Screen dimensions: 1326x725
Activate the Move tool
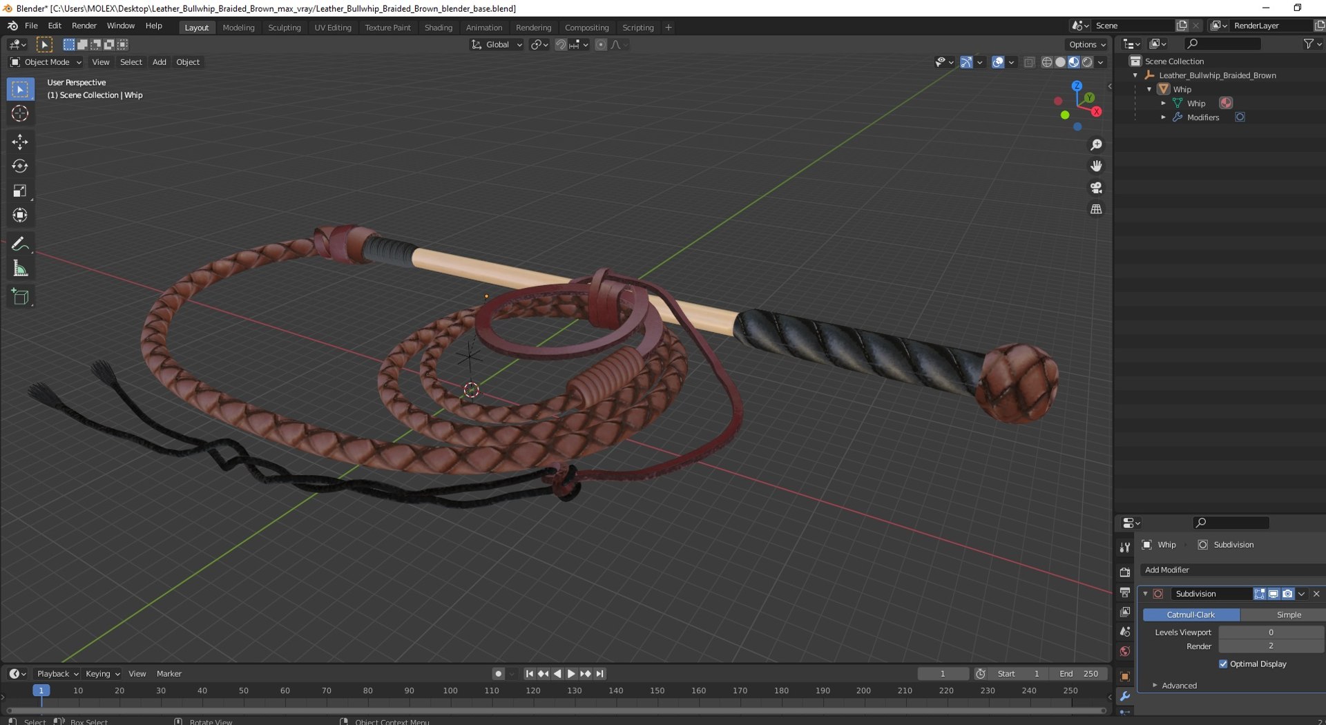tap(20, 142)
